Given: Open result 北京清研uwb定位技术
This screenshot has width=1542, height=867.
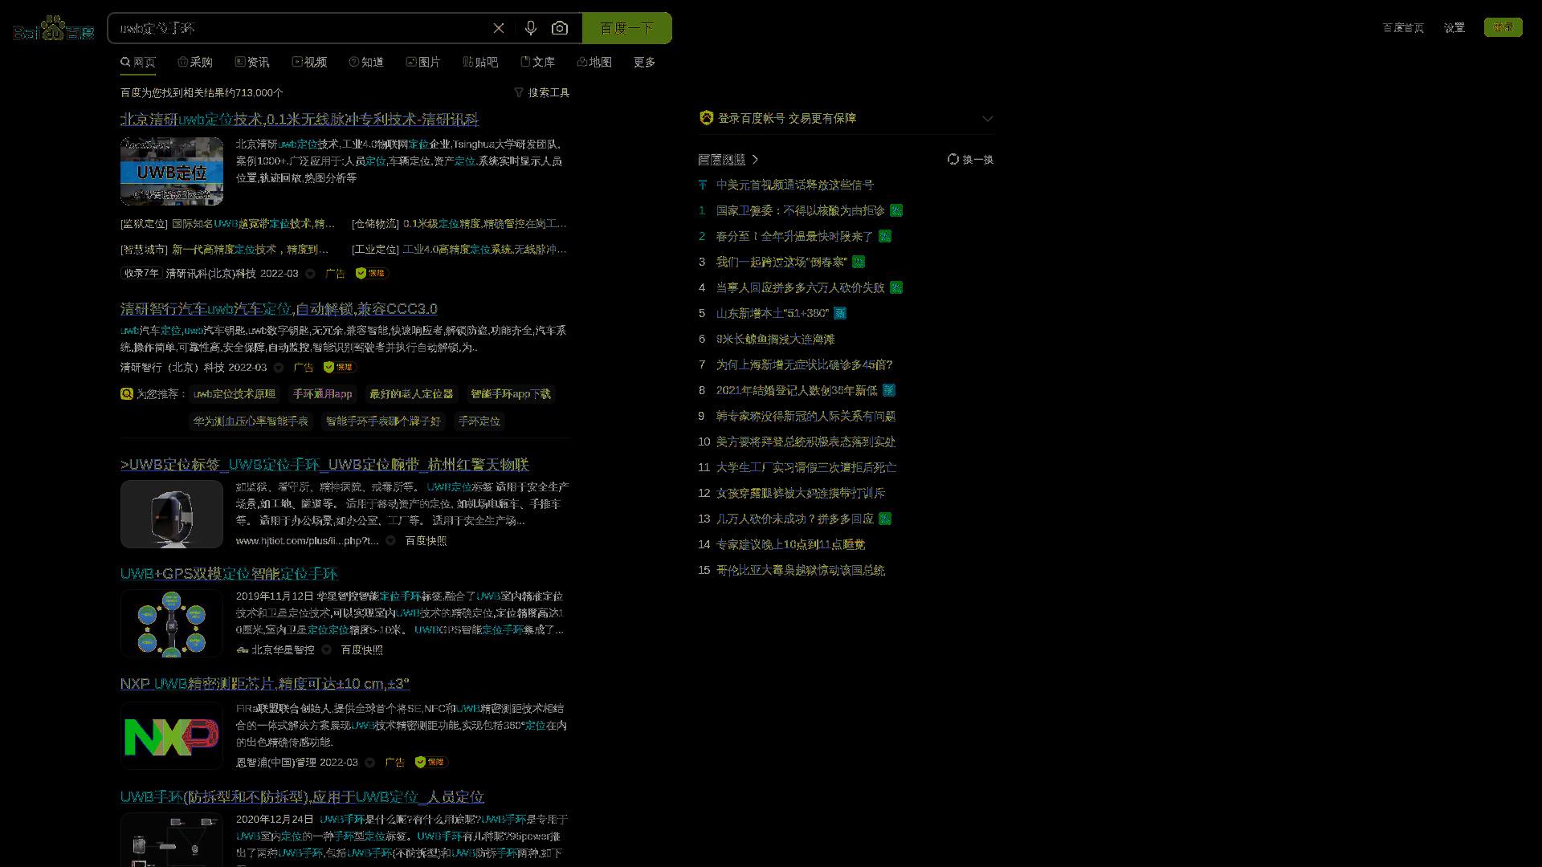Looking at the screenshot, I should coord(300,120).
